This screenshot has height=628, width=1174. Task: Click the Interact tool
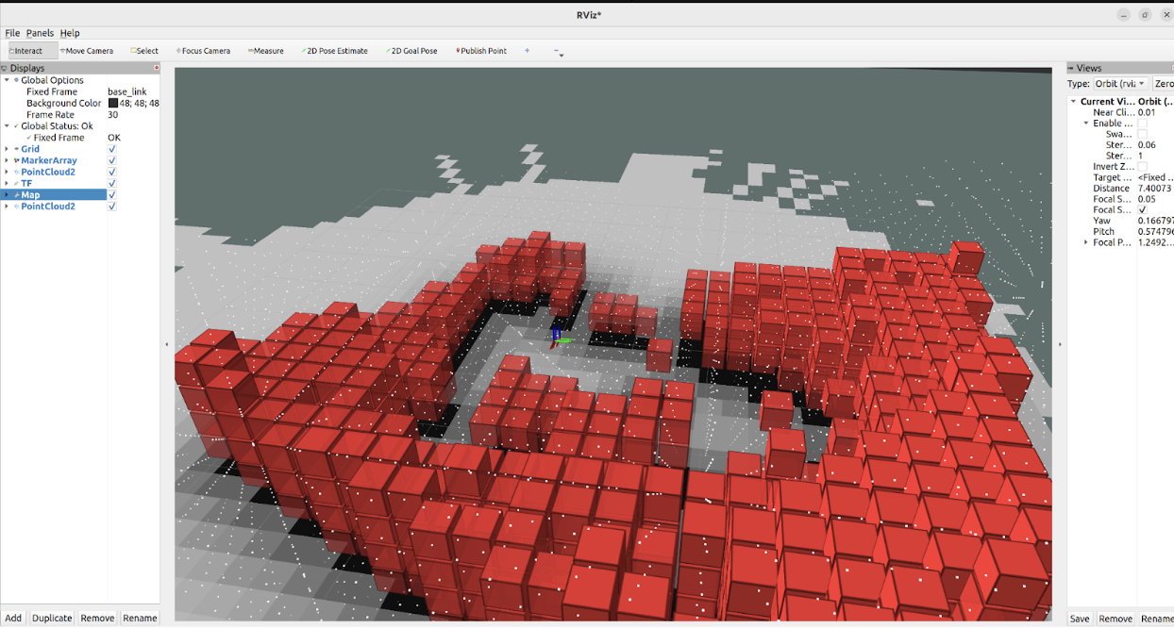(26, 51)
